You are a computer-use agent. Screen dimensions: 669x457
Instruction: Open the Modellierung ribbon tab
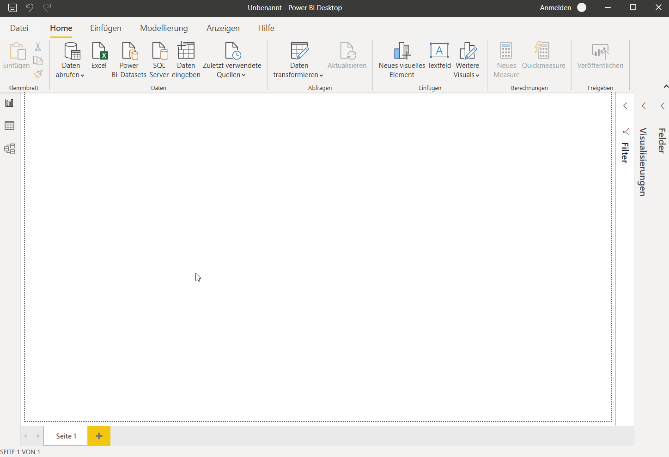click(x=164, y=28)
